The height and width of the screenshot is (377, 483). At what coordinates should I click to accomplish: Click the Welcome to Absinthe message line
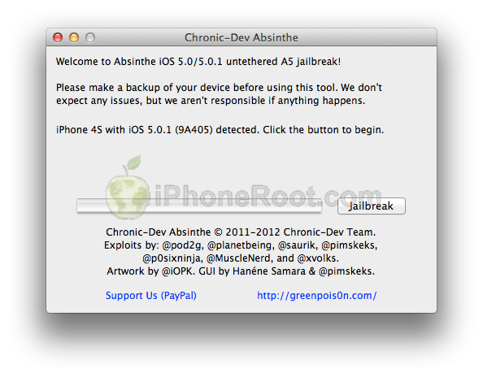pos(198,62)
